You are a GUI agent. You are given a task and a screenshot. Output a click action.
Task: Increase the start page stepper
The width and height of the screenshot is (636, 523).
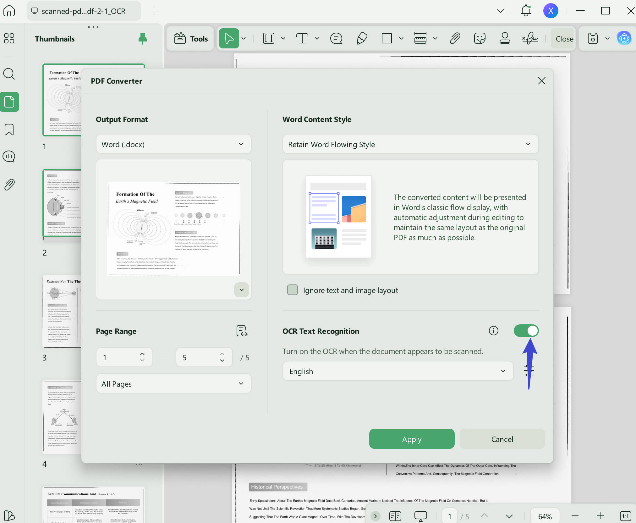pyautogui.click(x=142, y=354)
